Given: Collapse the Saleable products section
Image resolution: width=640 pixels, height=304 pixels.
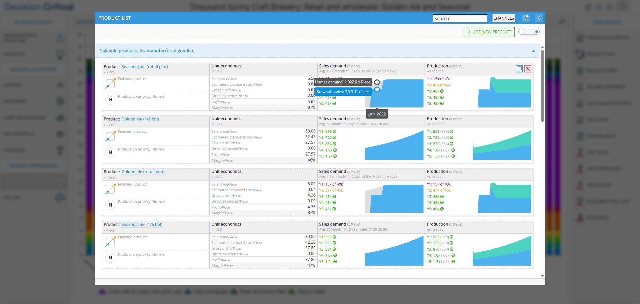Looking at the screenshot, I should click(533, 51).
